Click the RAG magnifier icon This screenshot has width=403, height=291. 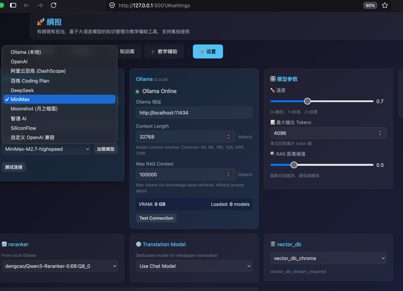pos(273,154)
